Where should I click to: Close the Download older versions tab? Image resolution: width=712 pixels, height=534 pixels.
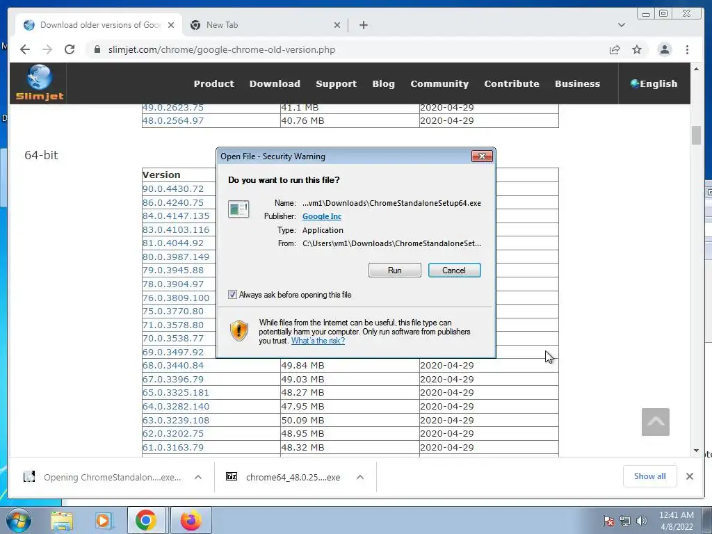tap(171, 25)
